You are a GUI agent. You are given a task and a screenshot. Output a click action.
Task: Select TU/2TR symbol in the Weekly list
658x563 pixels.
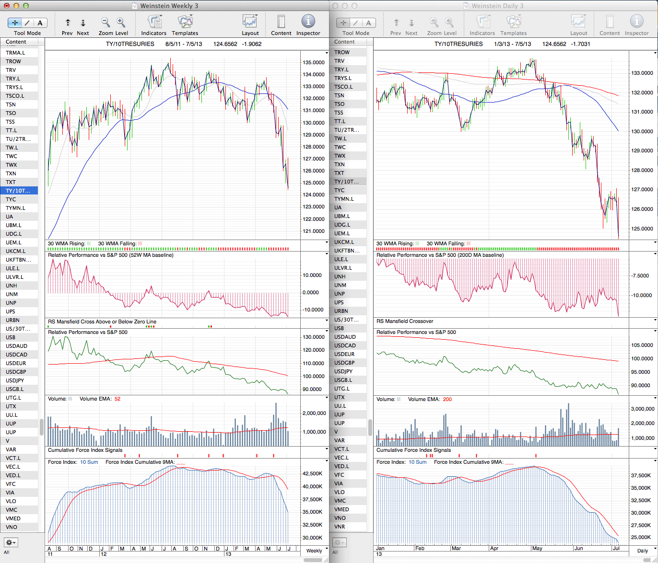pos(18,139)
